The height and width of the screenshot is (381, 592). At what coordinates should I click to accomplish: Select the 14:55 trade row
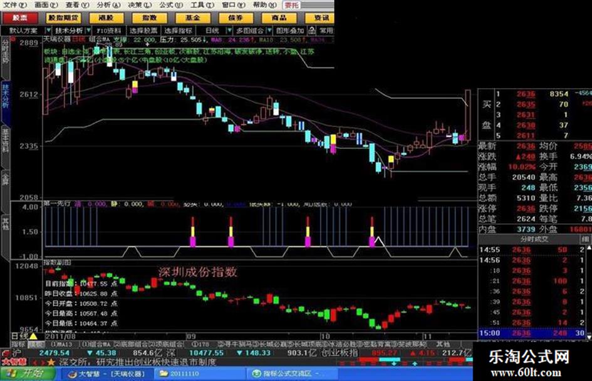532,250
